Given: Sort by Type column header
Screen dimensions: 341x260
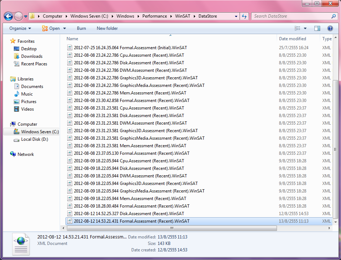Looking at the screenshot, I should click(x=327, y=39).
